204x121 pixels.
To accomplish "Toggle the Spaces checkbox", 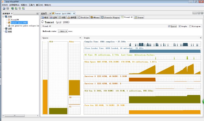I will pos(169,26).
